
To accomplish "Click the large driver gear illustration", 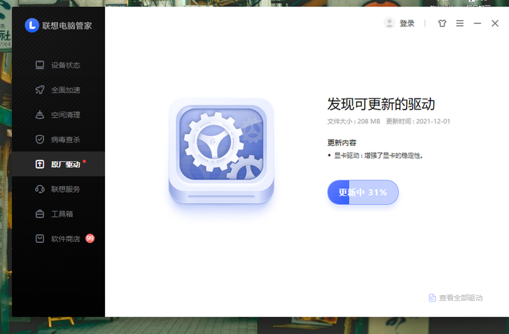I will pyautogui.click(x=221, y=152).
